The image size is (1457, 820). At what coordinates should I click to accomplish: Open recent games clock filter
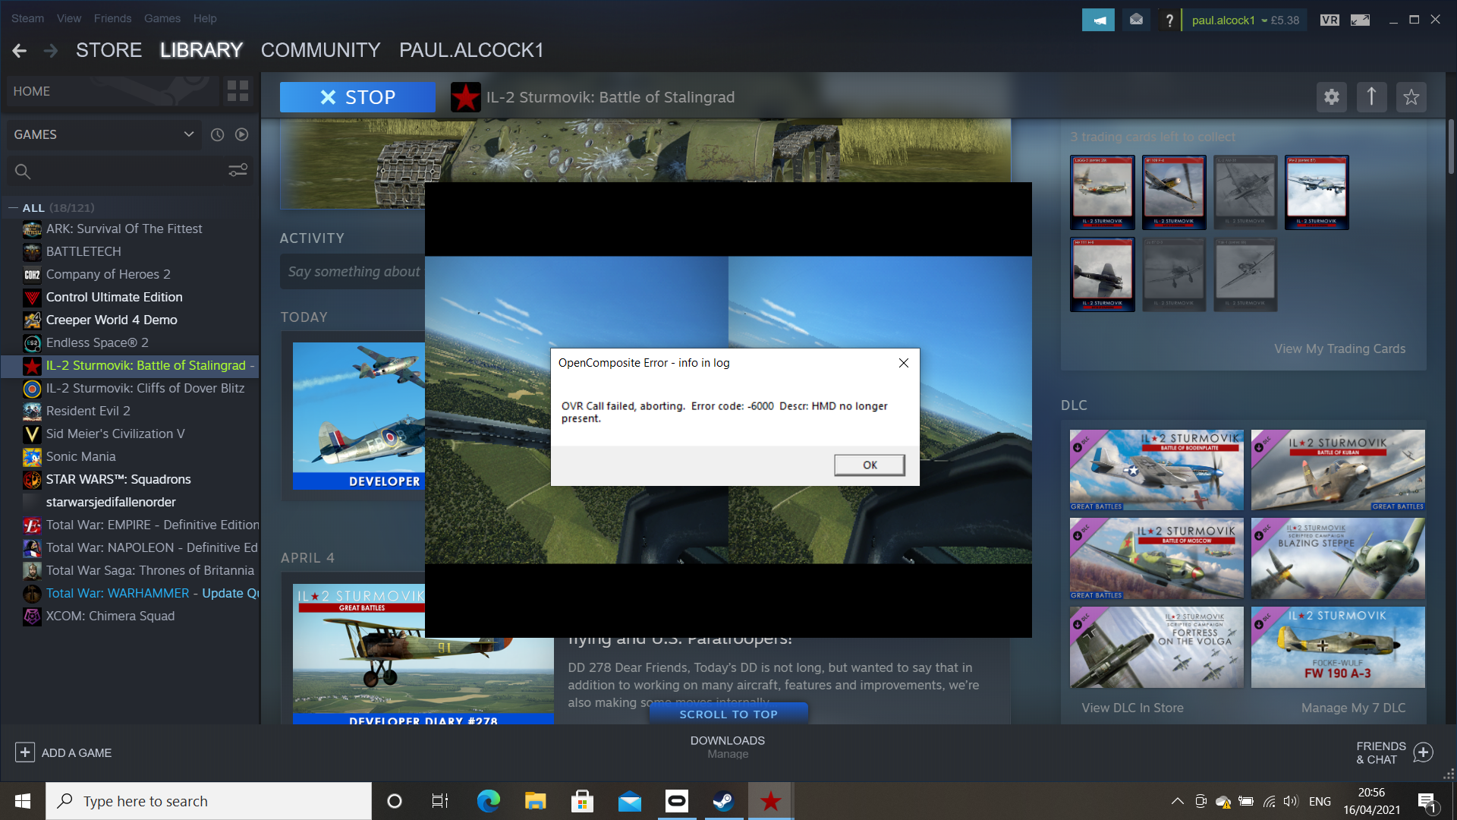coord(217,134)
